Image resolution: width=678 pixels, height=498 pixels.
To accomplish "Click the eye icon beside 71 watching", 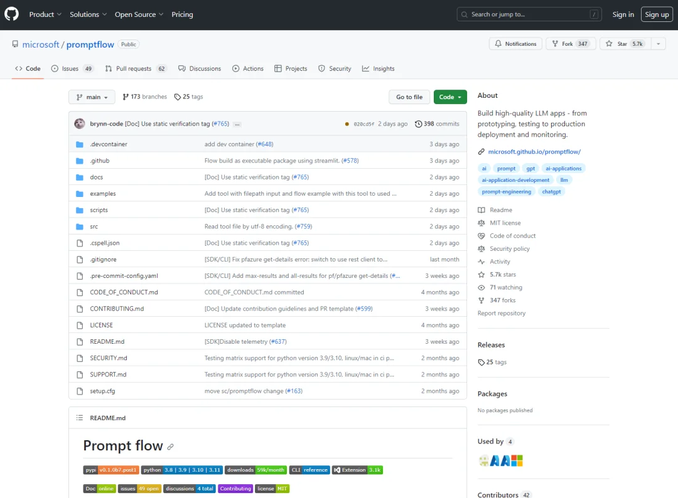I will 482,288.
